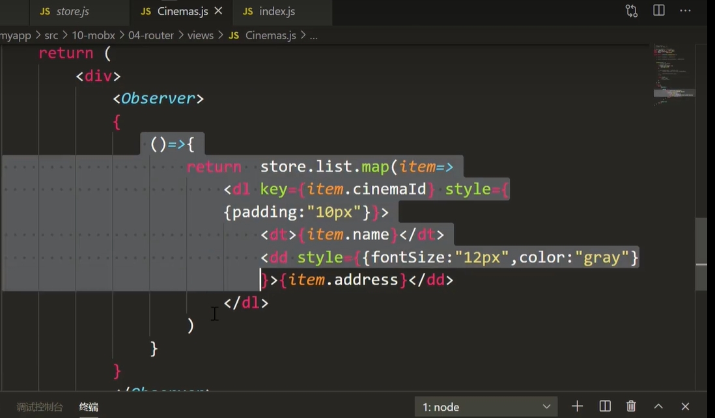Kill the terminal with the trash icon
Screen dimensions: 715x418
click(x=631, y=406)
